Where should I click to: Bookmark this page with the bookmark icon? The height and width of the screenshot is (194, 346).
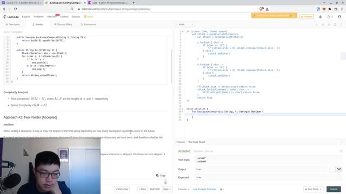pos(72,9)
